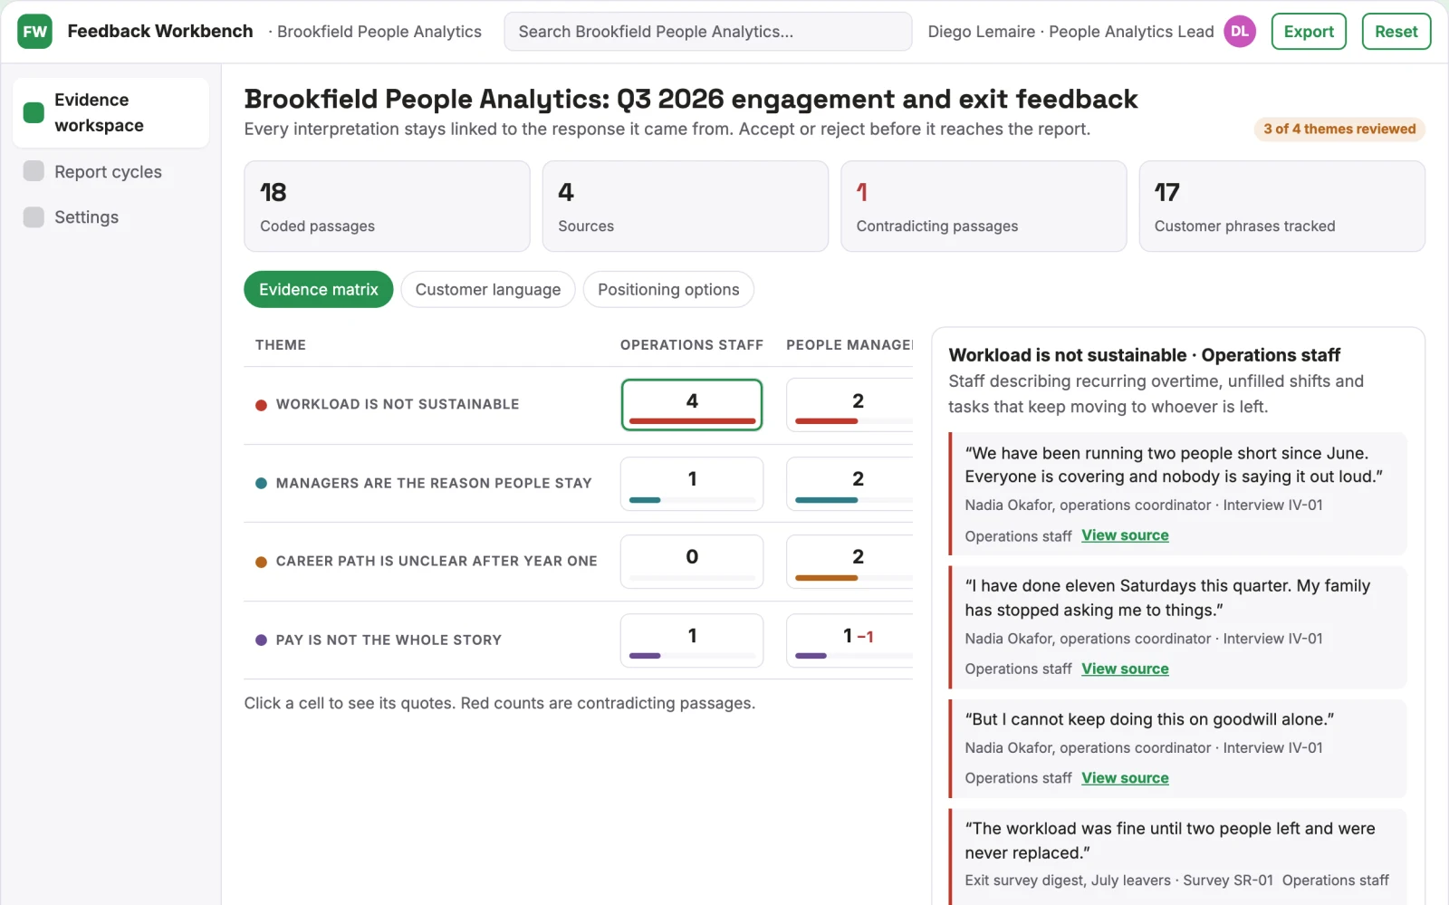This screenshot has width=1449, height=905.
Task: Click the 'Pay is not the whole story' label
Action: coord(389,640)
